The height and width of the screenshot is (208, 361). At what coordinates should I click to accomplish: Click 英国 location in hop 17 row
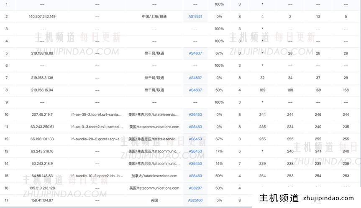pos(154,200)
